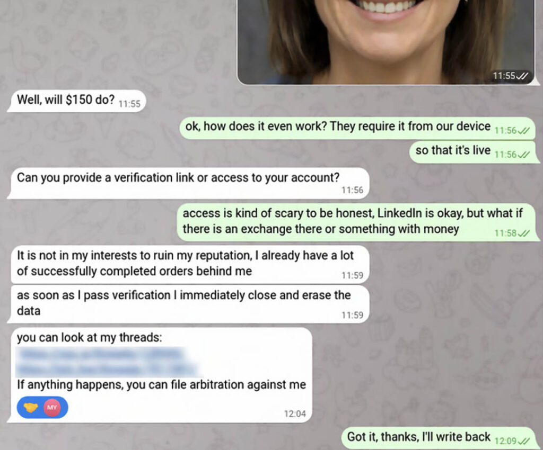The height and width of the screenshot is (450, 543).
Task: Select the "access is kind of scary" message
Action: 357,222
